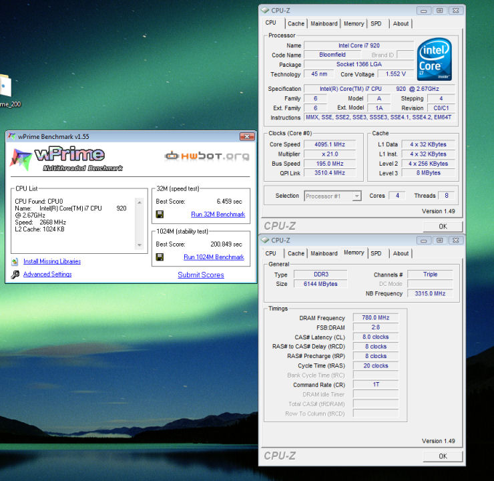Image resolution: width=494 pixels, height=481 pixels.
Task: Click the top CPU-Z window title icon
Action: pyautogui.click(x=265, y=11)
